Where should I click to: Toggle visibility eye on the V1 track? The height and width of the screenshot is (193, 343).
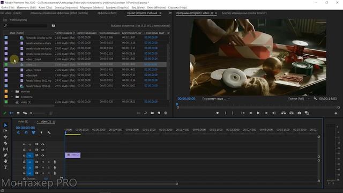click(x=43, y=155)
